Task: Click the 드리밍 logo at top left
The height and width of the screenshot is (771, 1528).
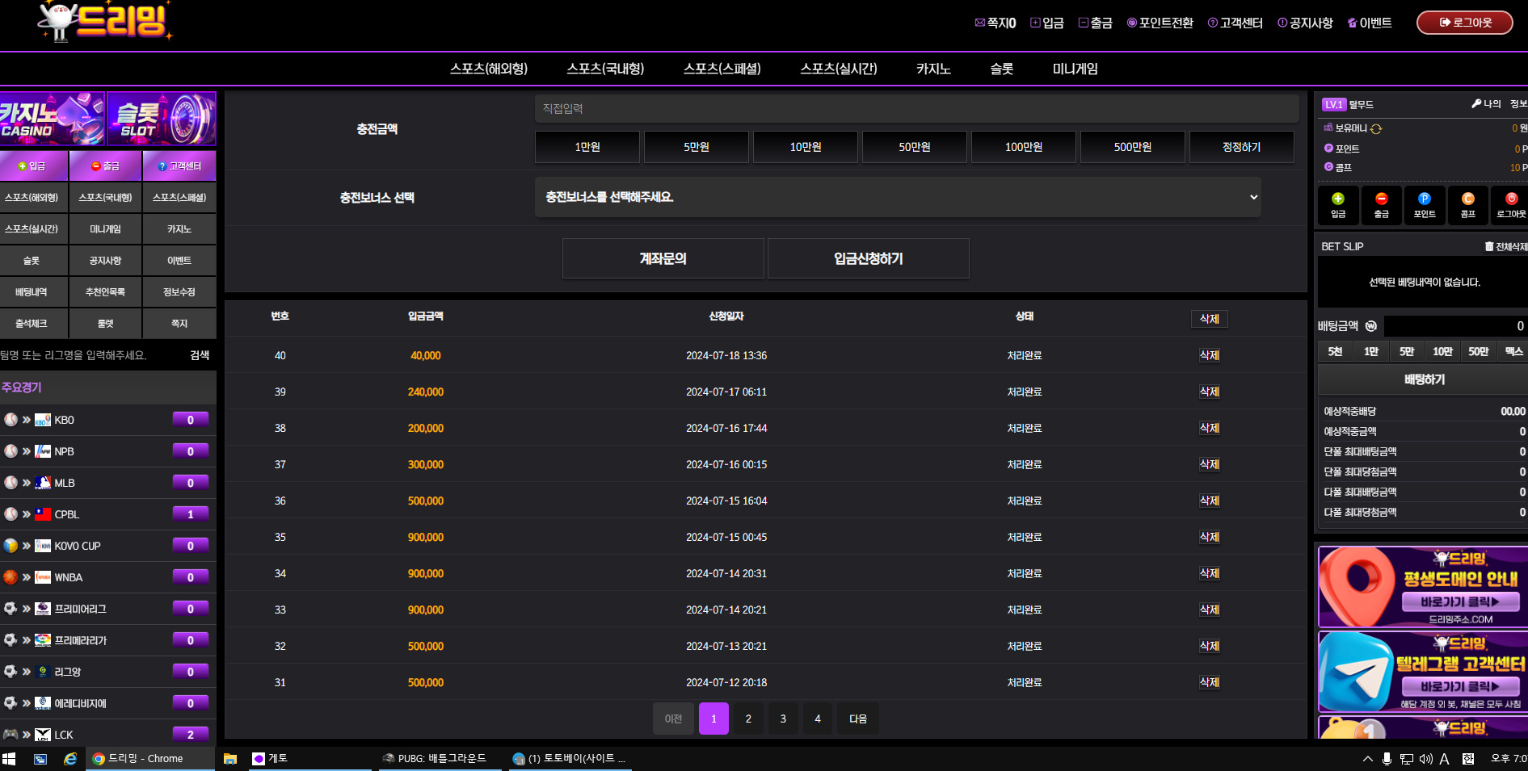Action: [105, 22]
